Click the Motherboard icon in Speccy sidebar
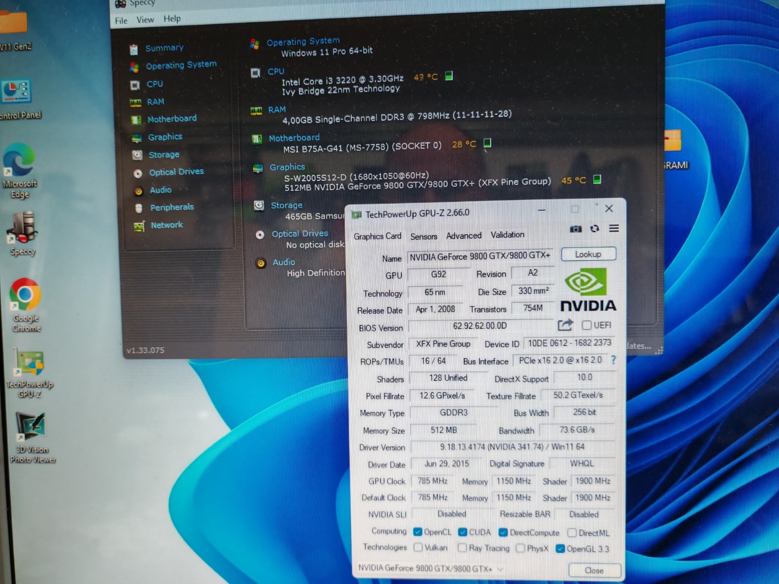Screen dimensions: 779x584 (136, 120)
